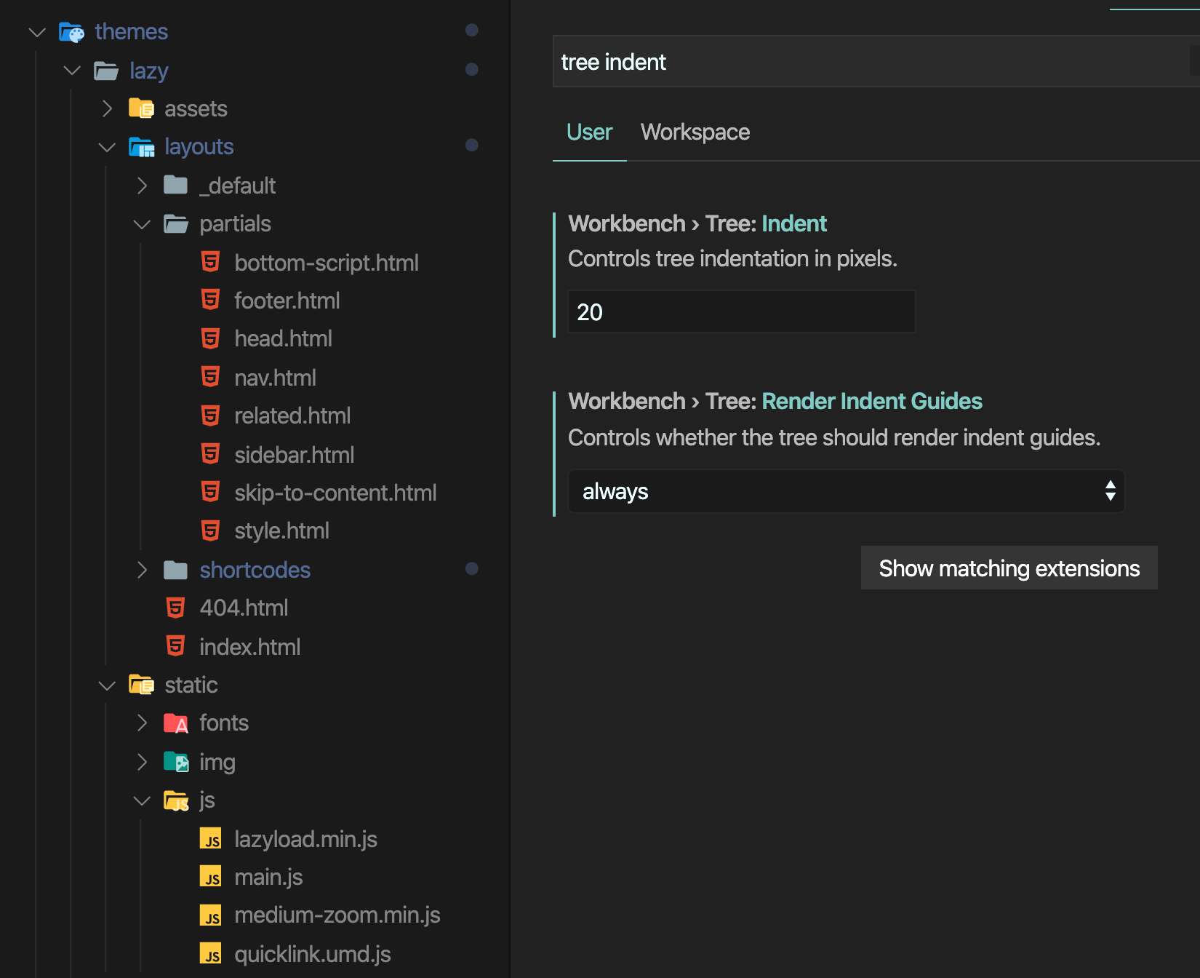This screenshot has width=1200, height=978.
Task: Collapse the layouts folder chevron
Action: tap(107, 147)
